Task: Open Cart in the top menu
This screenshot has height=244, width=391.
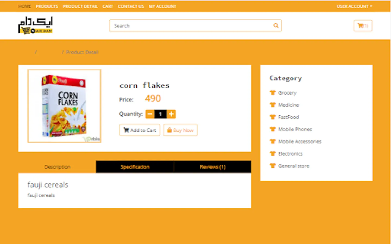Action: pyautogui.click(x=108, y=6)
